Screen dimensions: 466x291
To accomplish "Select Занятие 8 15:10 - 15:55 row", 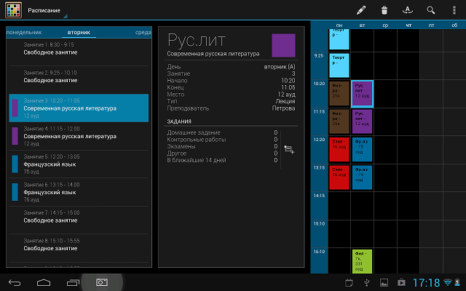I will click(x=79, y=248).
